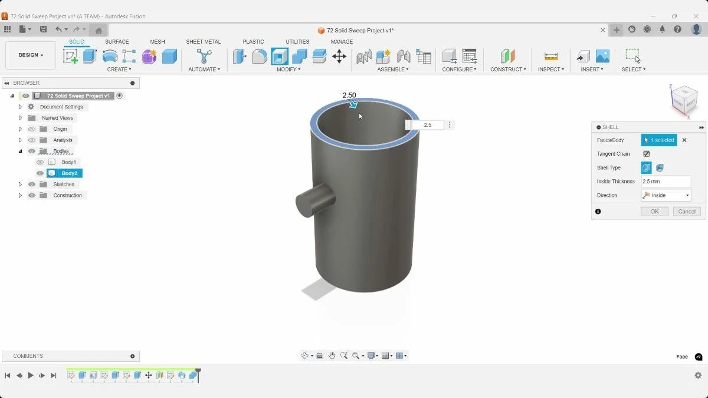Clear the Faces/Body selection X
This screenshot has height=398, width=708.
(x=684, y=140)
